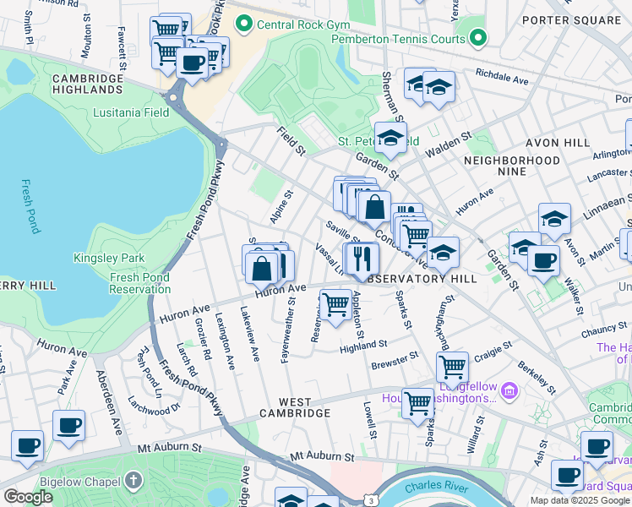
Task: Select the Larchwood Dr street label
Action: (154, 406)
